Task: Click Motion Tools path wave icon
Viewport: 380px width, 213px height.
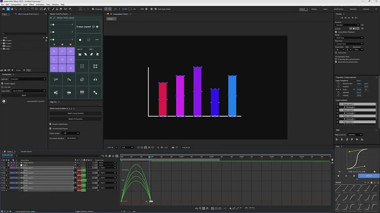Action: tap(56, 79)
